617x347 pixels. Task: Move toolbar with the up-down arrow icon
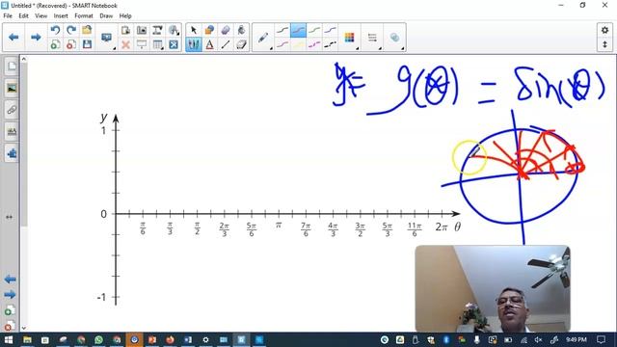604,44
